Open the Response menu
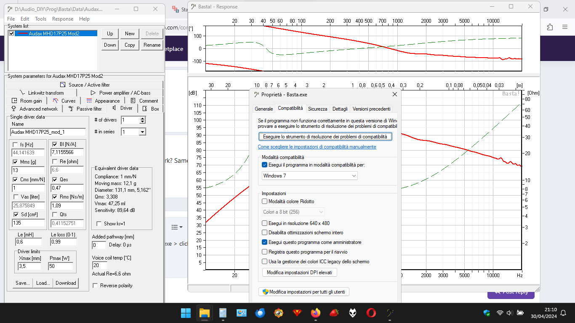This screenshot has height=323, width=575. pyautogui.click(x=63, y=19)
